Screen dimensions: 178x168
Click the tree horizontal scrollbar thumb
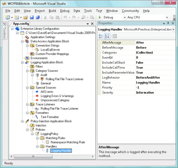[33, 156]
